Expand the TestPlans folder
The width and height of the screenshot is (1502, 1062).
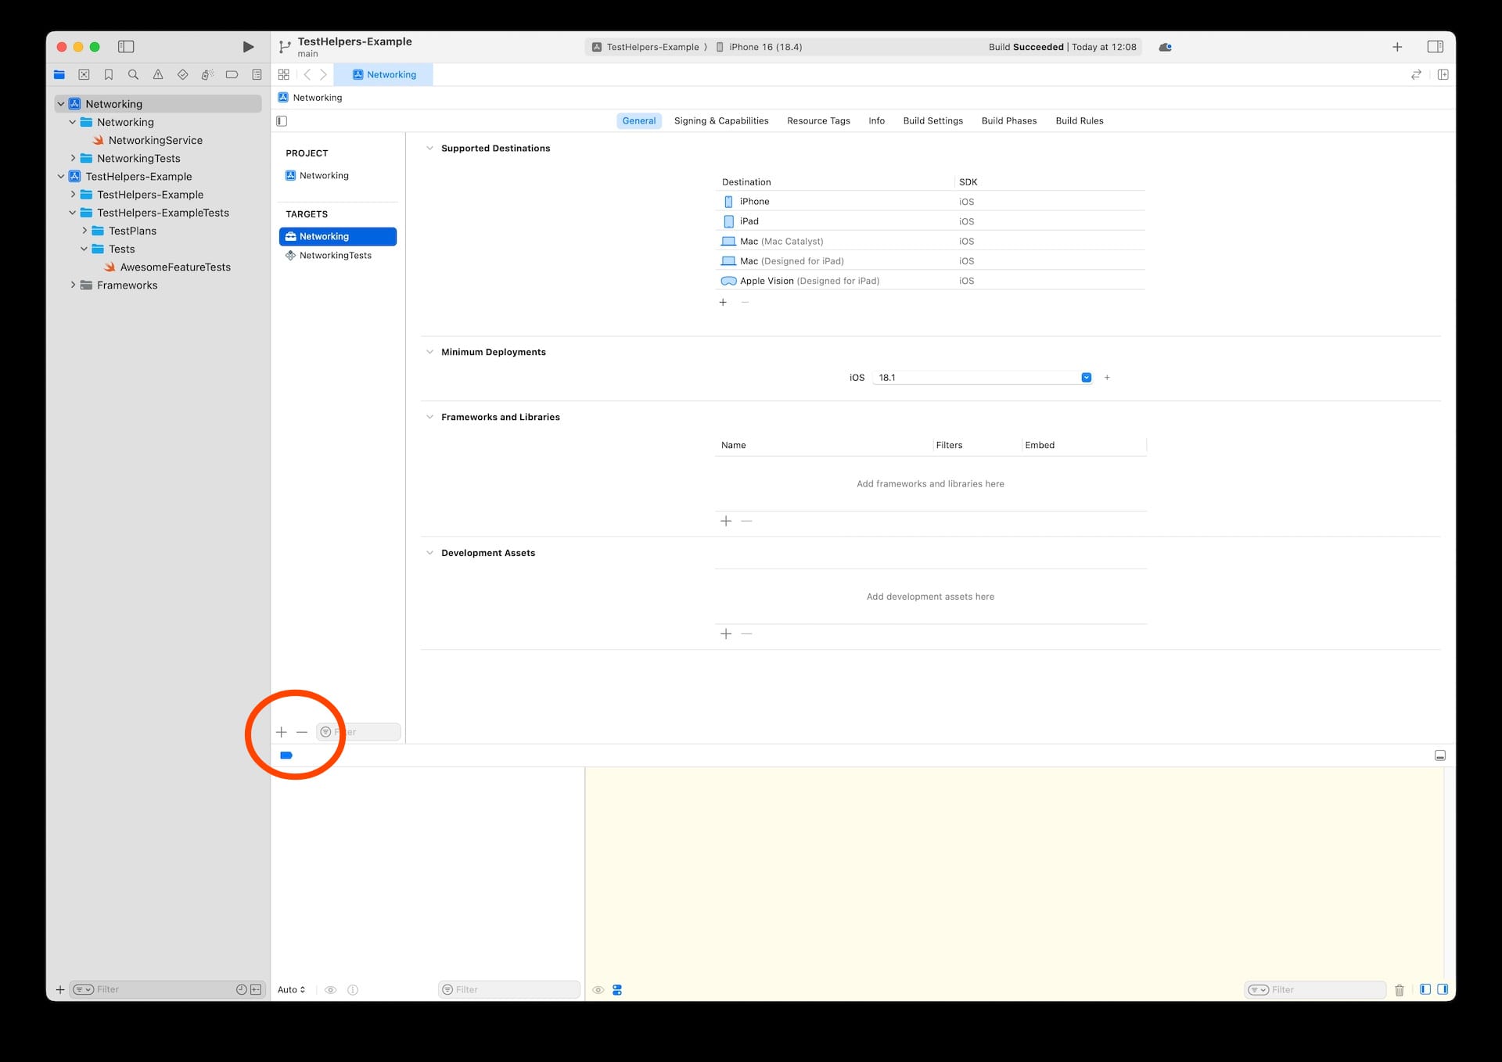[84, 231]
